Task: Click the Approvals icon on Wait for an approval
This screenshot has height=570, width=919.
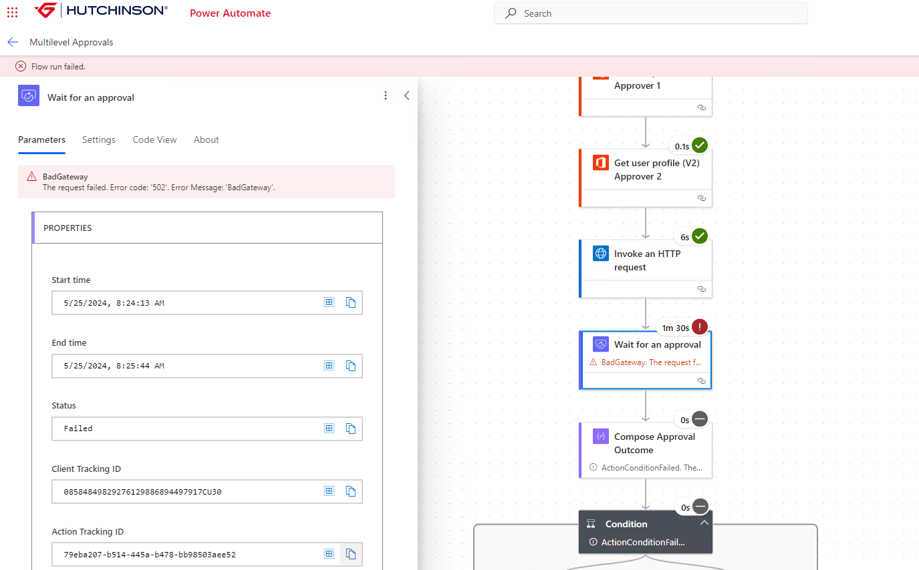Action: tap(601, 343)
